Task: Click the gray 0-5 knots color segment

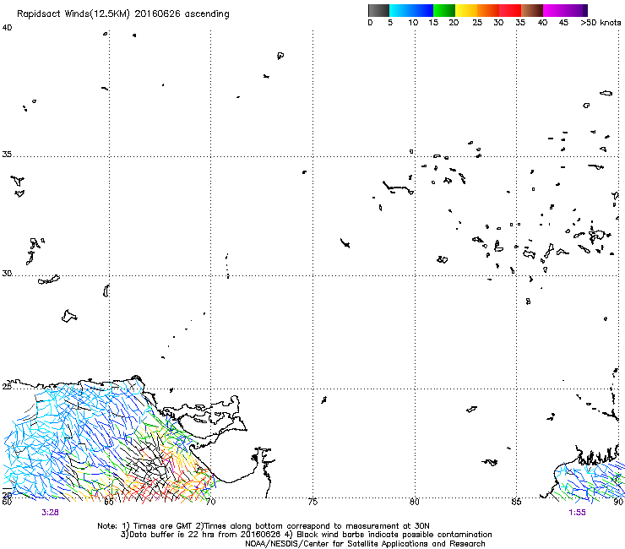Action: (378, 10)
